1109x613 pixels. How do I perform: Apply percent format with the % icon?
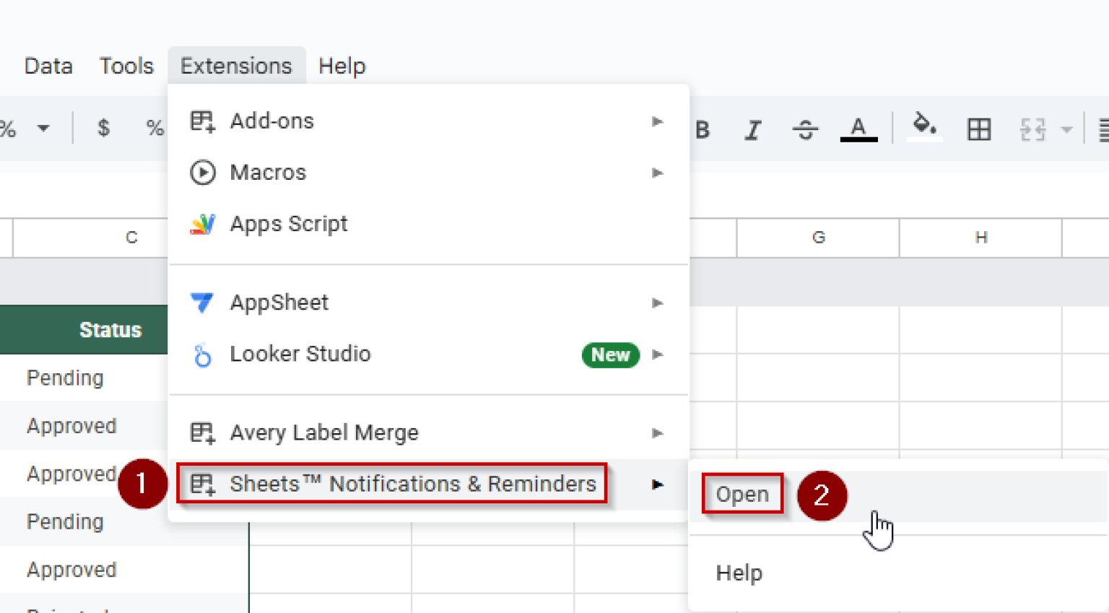(x=154, y=128)
